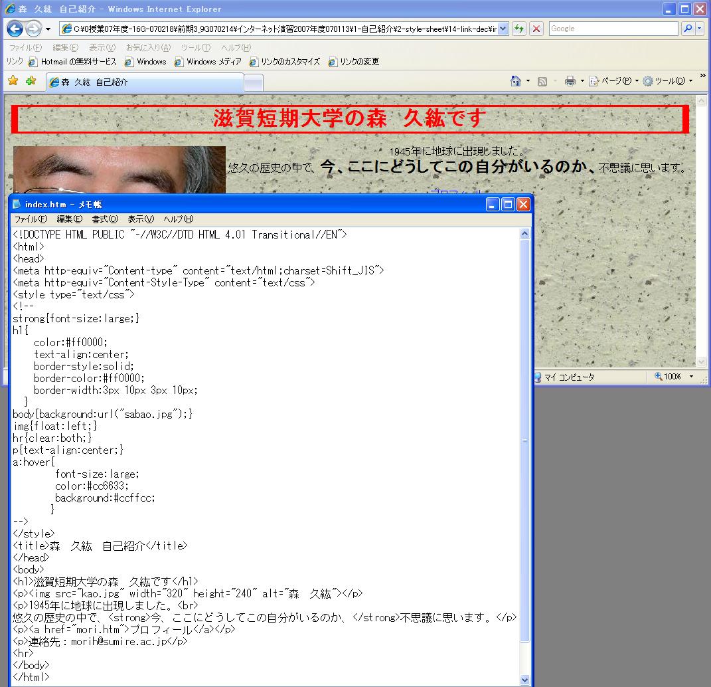This screenshot has width=711, height=687.
Task: Click the Notepad scrollbar down arrow
Action: (x=524, y=680)
